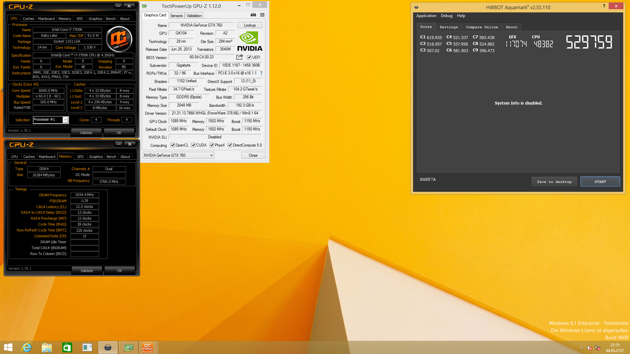Click Validate in top CPU-Z window
630x354 pixels.
86,133
